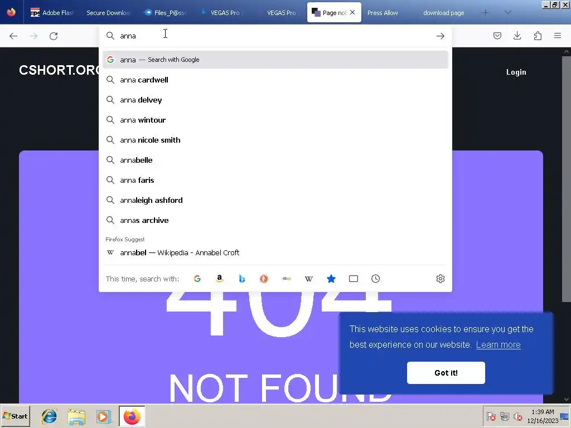Launch Internet Explorer from taskbar
Viewport: 571px width, 428px height.
[49, 416]
